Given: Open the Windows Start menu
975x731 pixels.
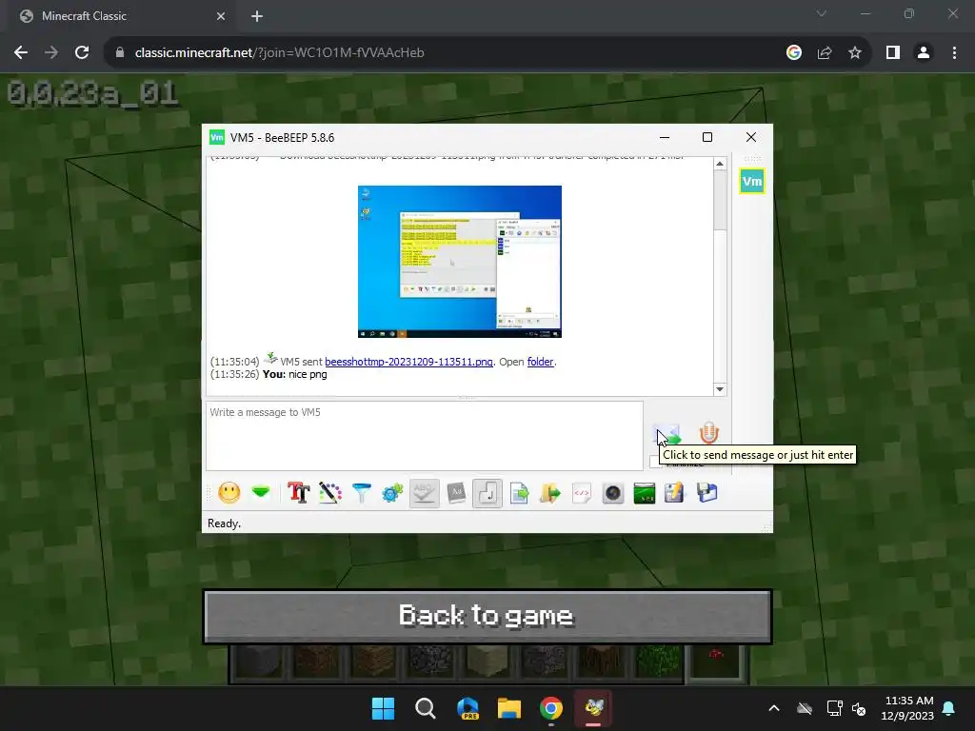Looking at the screenshot, I should pyautogui.click(x=383, y=708).
